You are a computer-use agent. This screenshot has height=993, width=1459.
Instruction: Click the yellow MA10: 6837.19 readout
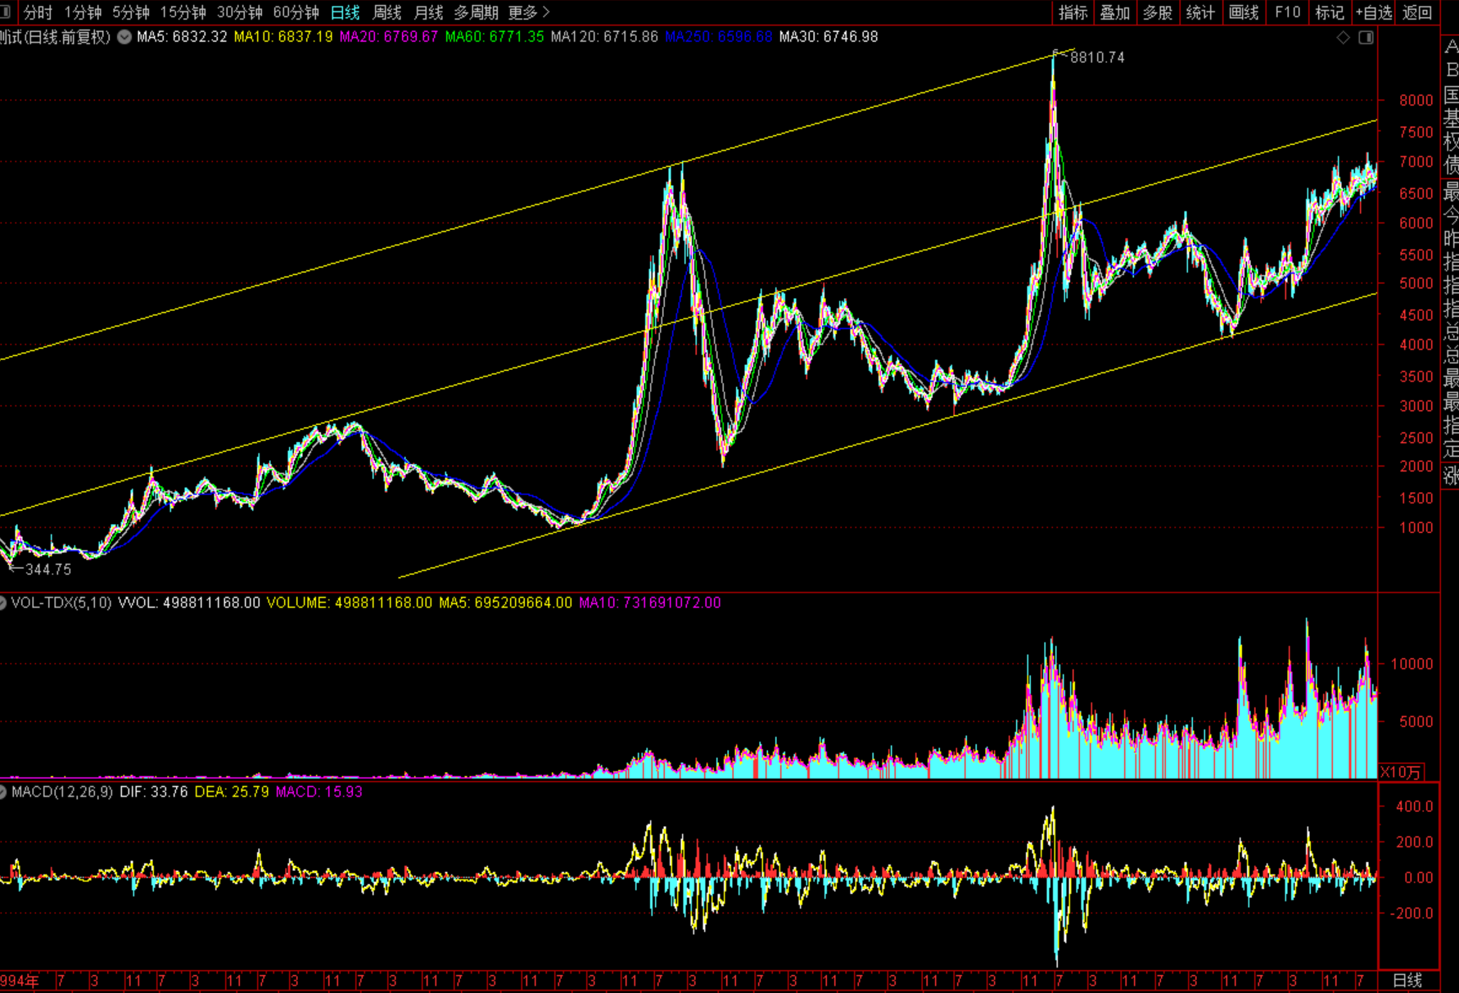(283, 37)
